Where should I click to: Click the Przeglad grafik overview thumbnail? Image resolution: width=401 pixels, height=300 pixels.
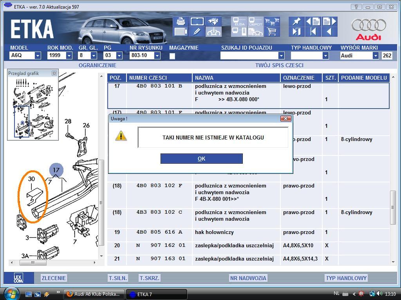pyautogui.click(x=33, y=109)
